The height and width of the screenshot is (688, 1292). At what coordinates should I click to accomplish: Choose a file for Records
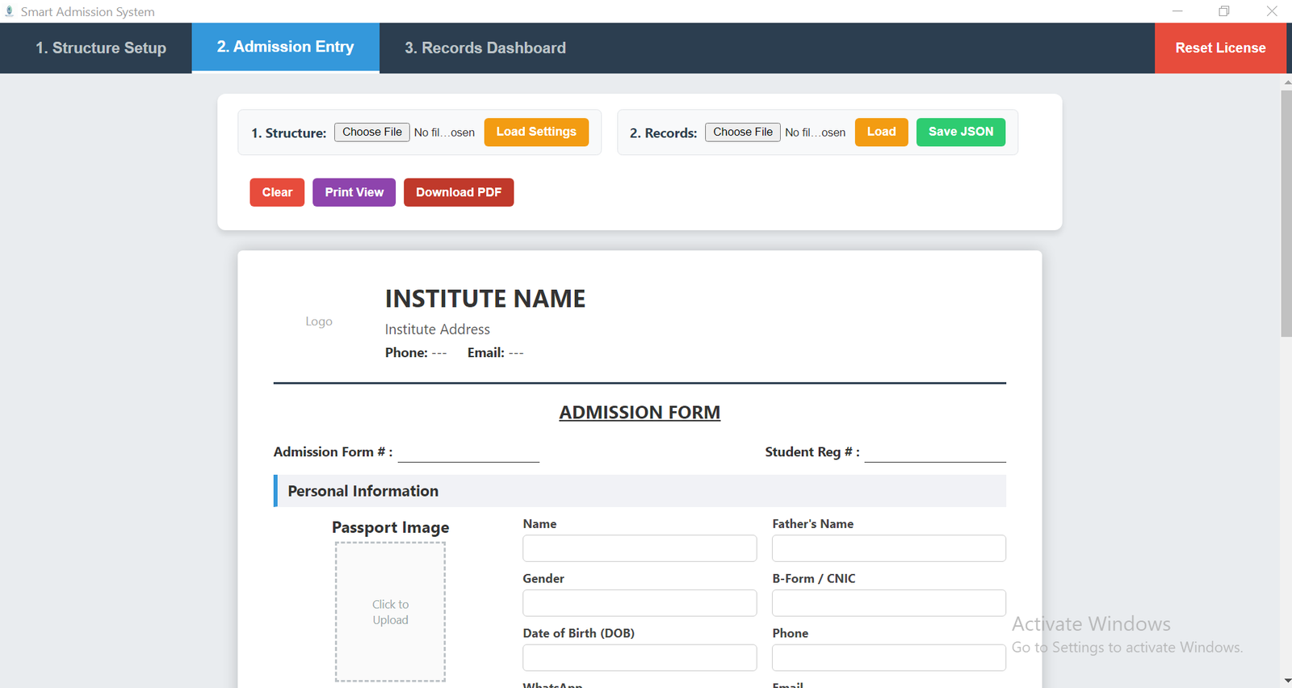click(742, 132)
